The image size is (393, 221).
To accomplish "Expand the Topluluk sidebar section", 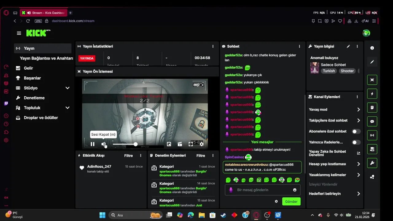I will click(68, 108).
